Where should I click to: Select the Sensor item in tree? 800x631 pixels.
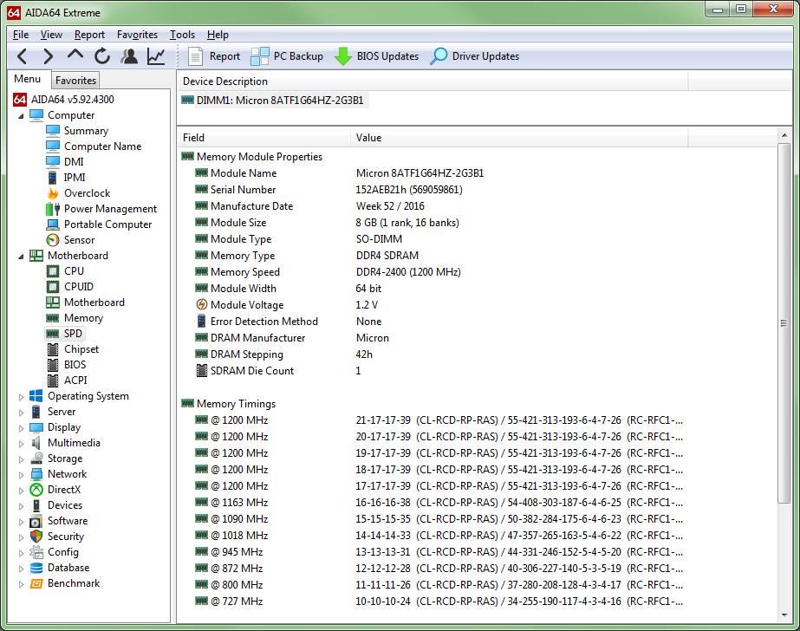pos(79,240)
